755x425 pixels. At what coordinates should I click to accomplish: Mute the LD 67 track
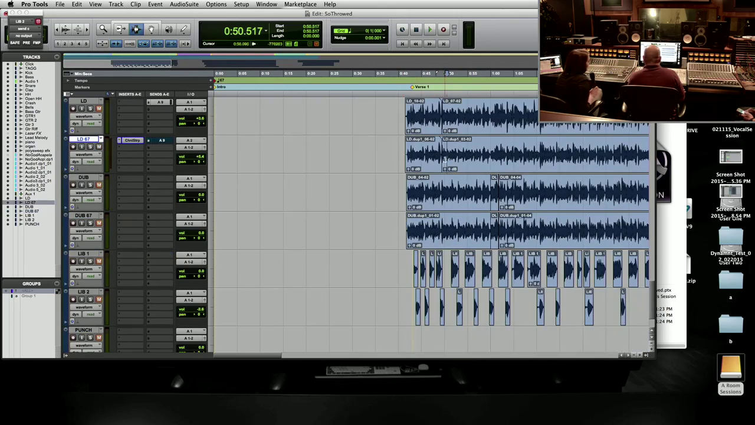[x=99, y=147]
